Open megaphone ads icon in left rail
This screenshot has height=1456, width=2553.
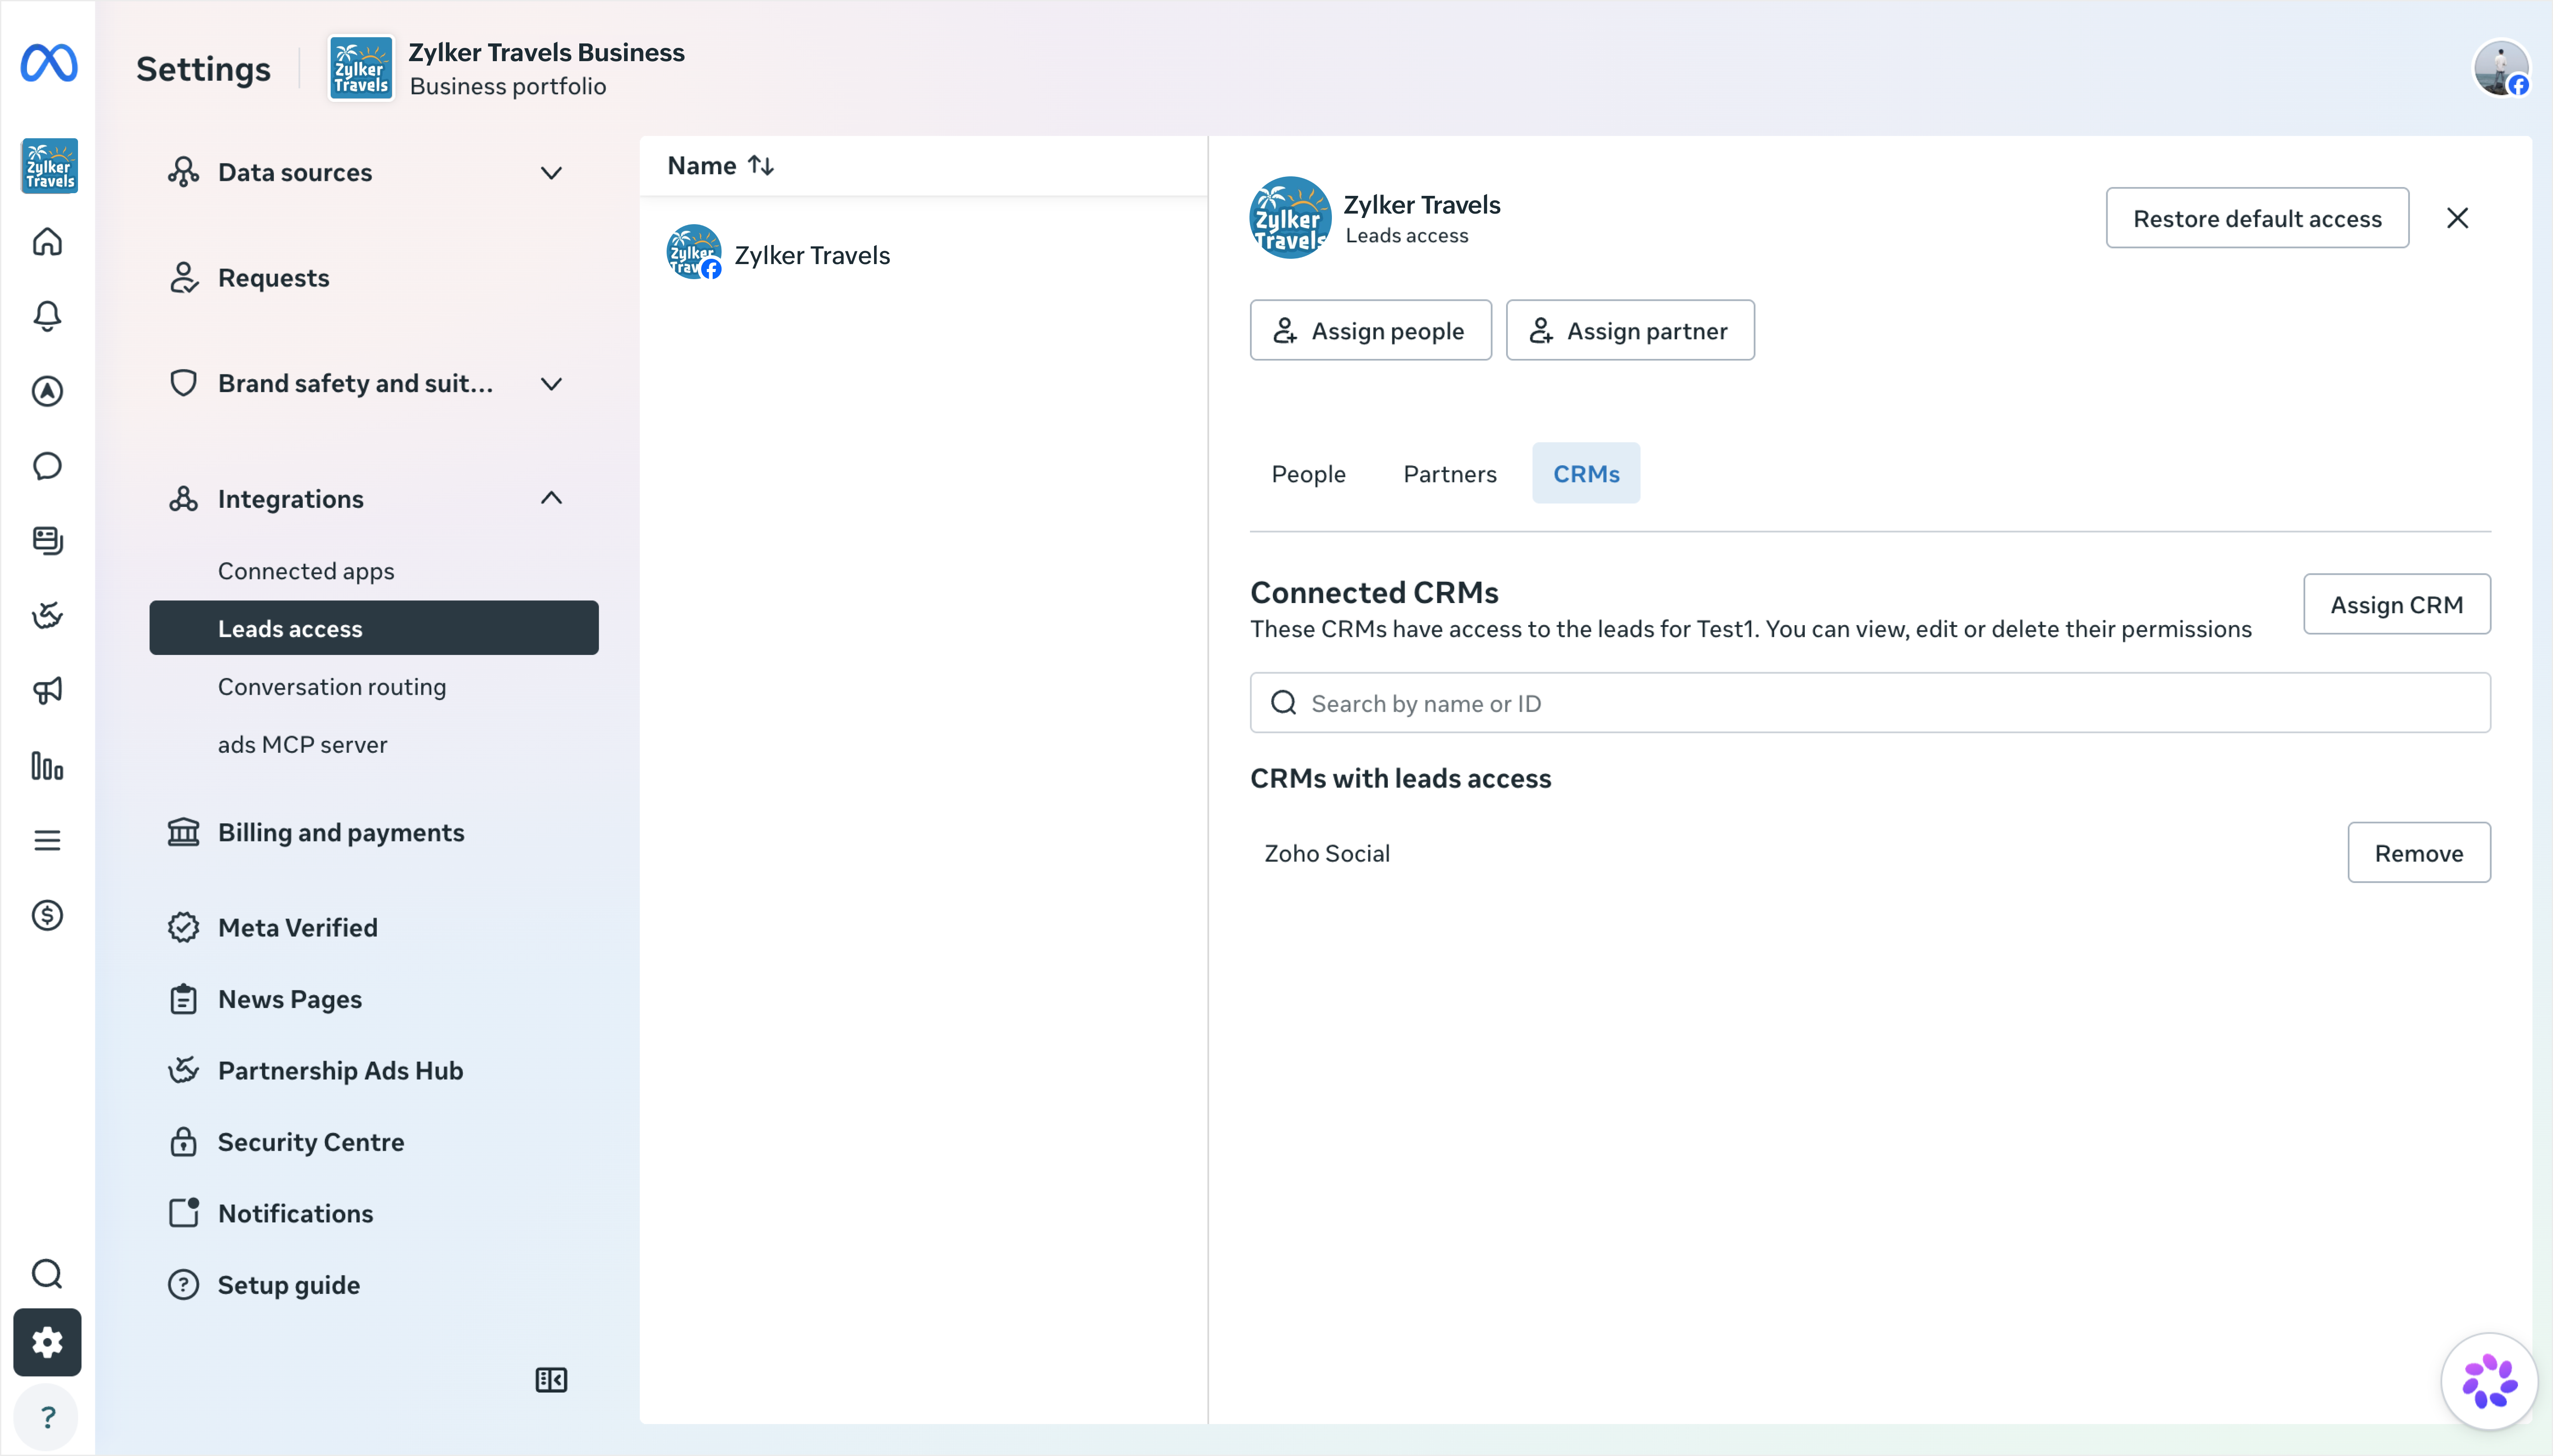47,690
